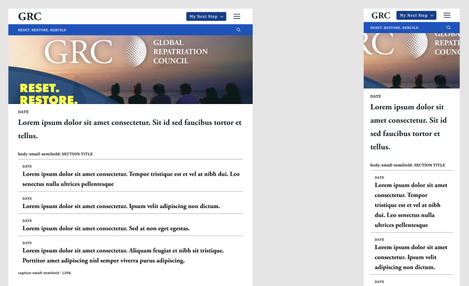Click DATE label above wide layout headline
469x286 pixels.
(x=24, y=112)
